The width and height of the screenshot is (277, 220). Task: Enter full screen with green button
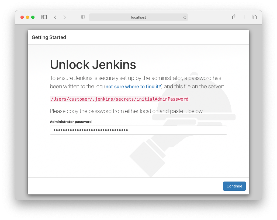(x=33, y=17)
